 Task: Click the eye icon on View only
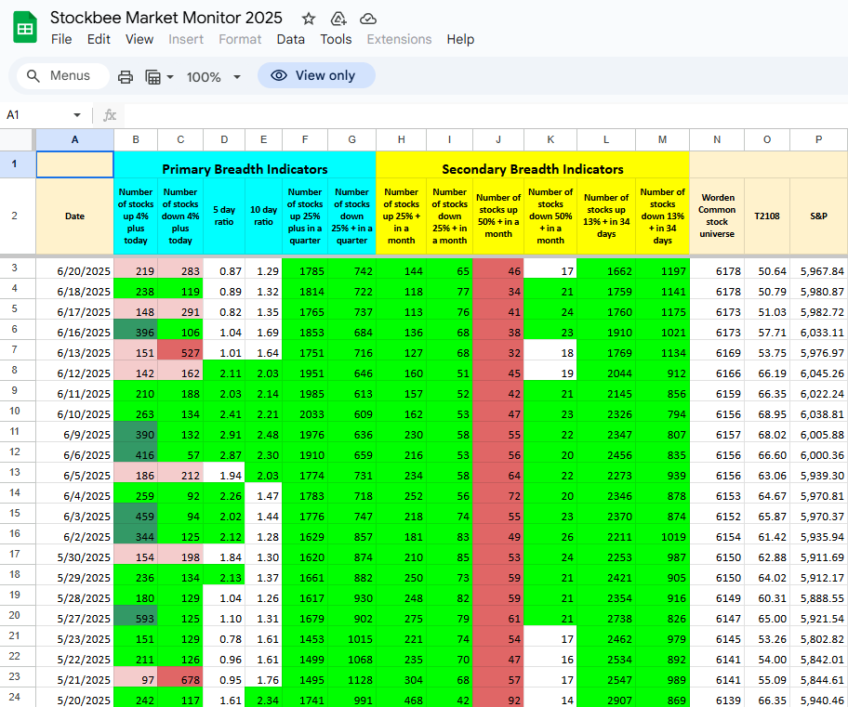click(279, 75)
